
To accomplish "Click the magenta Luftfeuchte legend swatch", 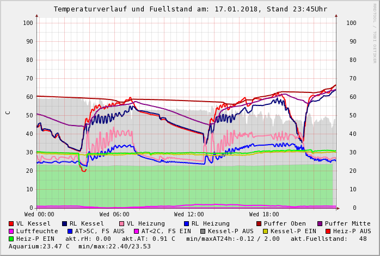I will pos(11,231).
